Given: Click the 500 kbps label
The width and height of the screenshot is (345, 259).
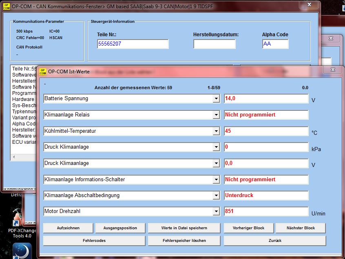Looking at the screenshot, I should pos(24,31).
